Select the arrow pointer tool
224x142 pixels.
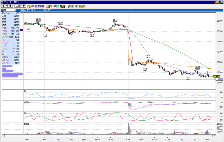tap(73, 6)
